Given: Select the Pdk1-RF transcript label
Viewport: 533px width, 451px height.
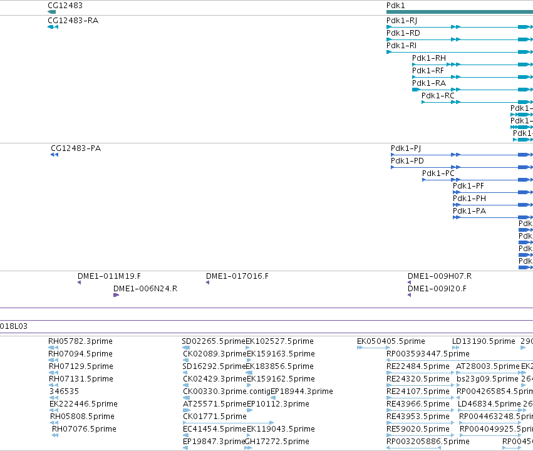Looking at the screenshot, I should (x=428, y=71).
